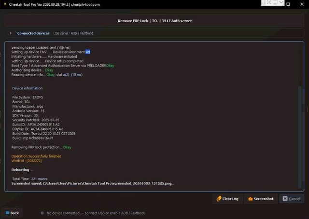Click the 'File System: EROFS' line
This screenshot has height=219, width=309.
pyautogui.click(x=28, y=97)
